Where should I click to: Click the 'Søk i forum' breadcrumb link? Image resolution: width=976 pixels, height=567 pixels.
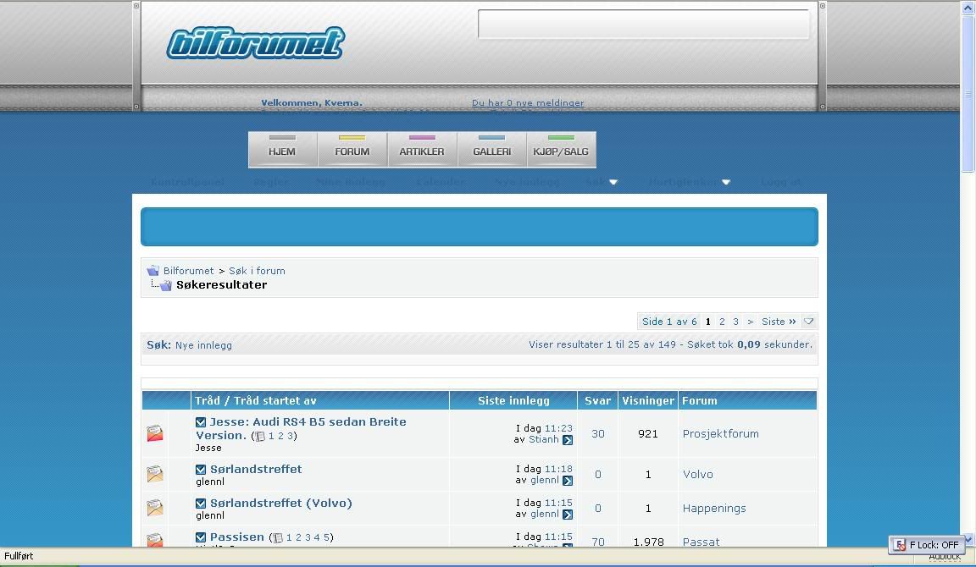coord(257,271)
